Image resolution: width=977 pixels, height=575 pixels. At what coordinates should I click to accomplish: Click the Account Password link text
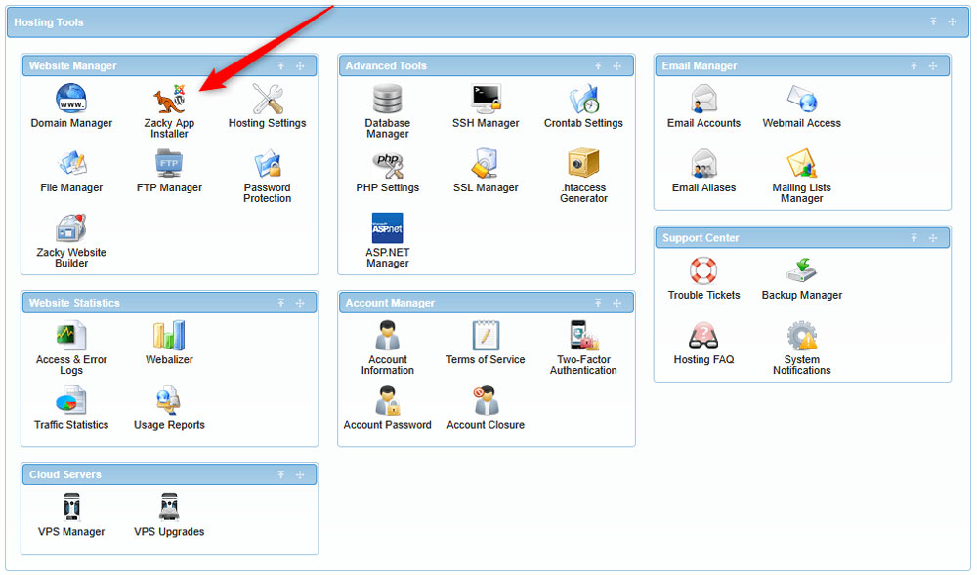388,425
